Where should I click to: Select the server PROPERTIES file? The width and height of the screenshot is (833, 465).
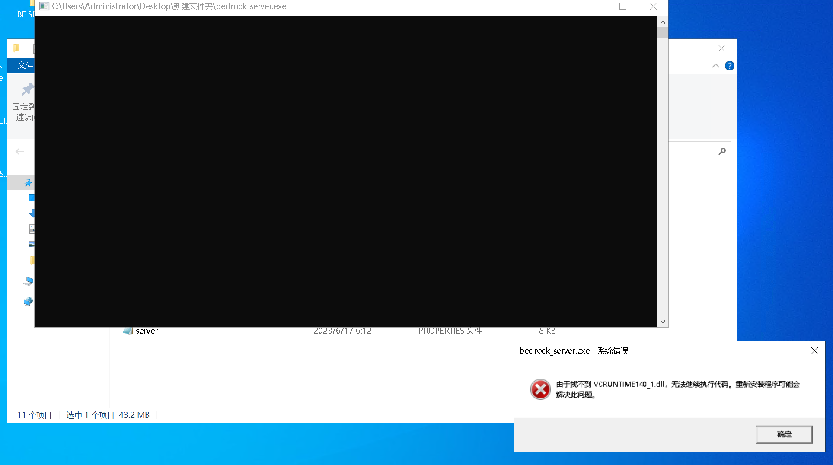click(x=146, y=331)
